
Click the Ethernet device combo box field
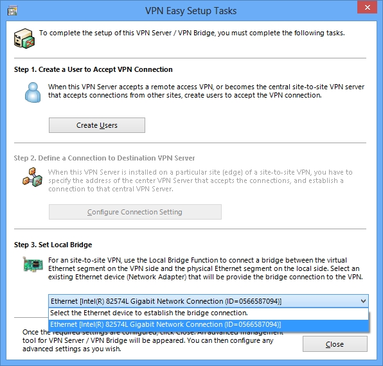tap(208, 301)
